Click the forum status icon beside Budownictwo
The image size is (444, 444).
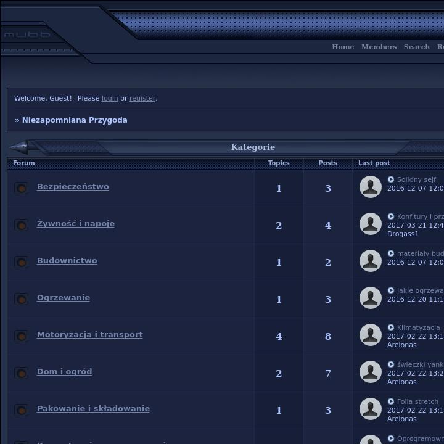click(21, 262)
